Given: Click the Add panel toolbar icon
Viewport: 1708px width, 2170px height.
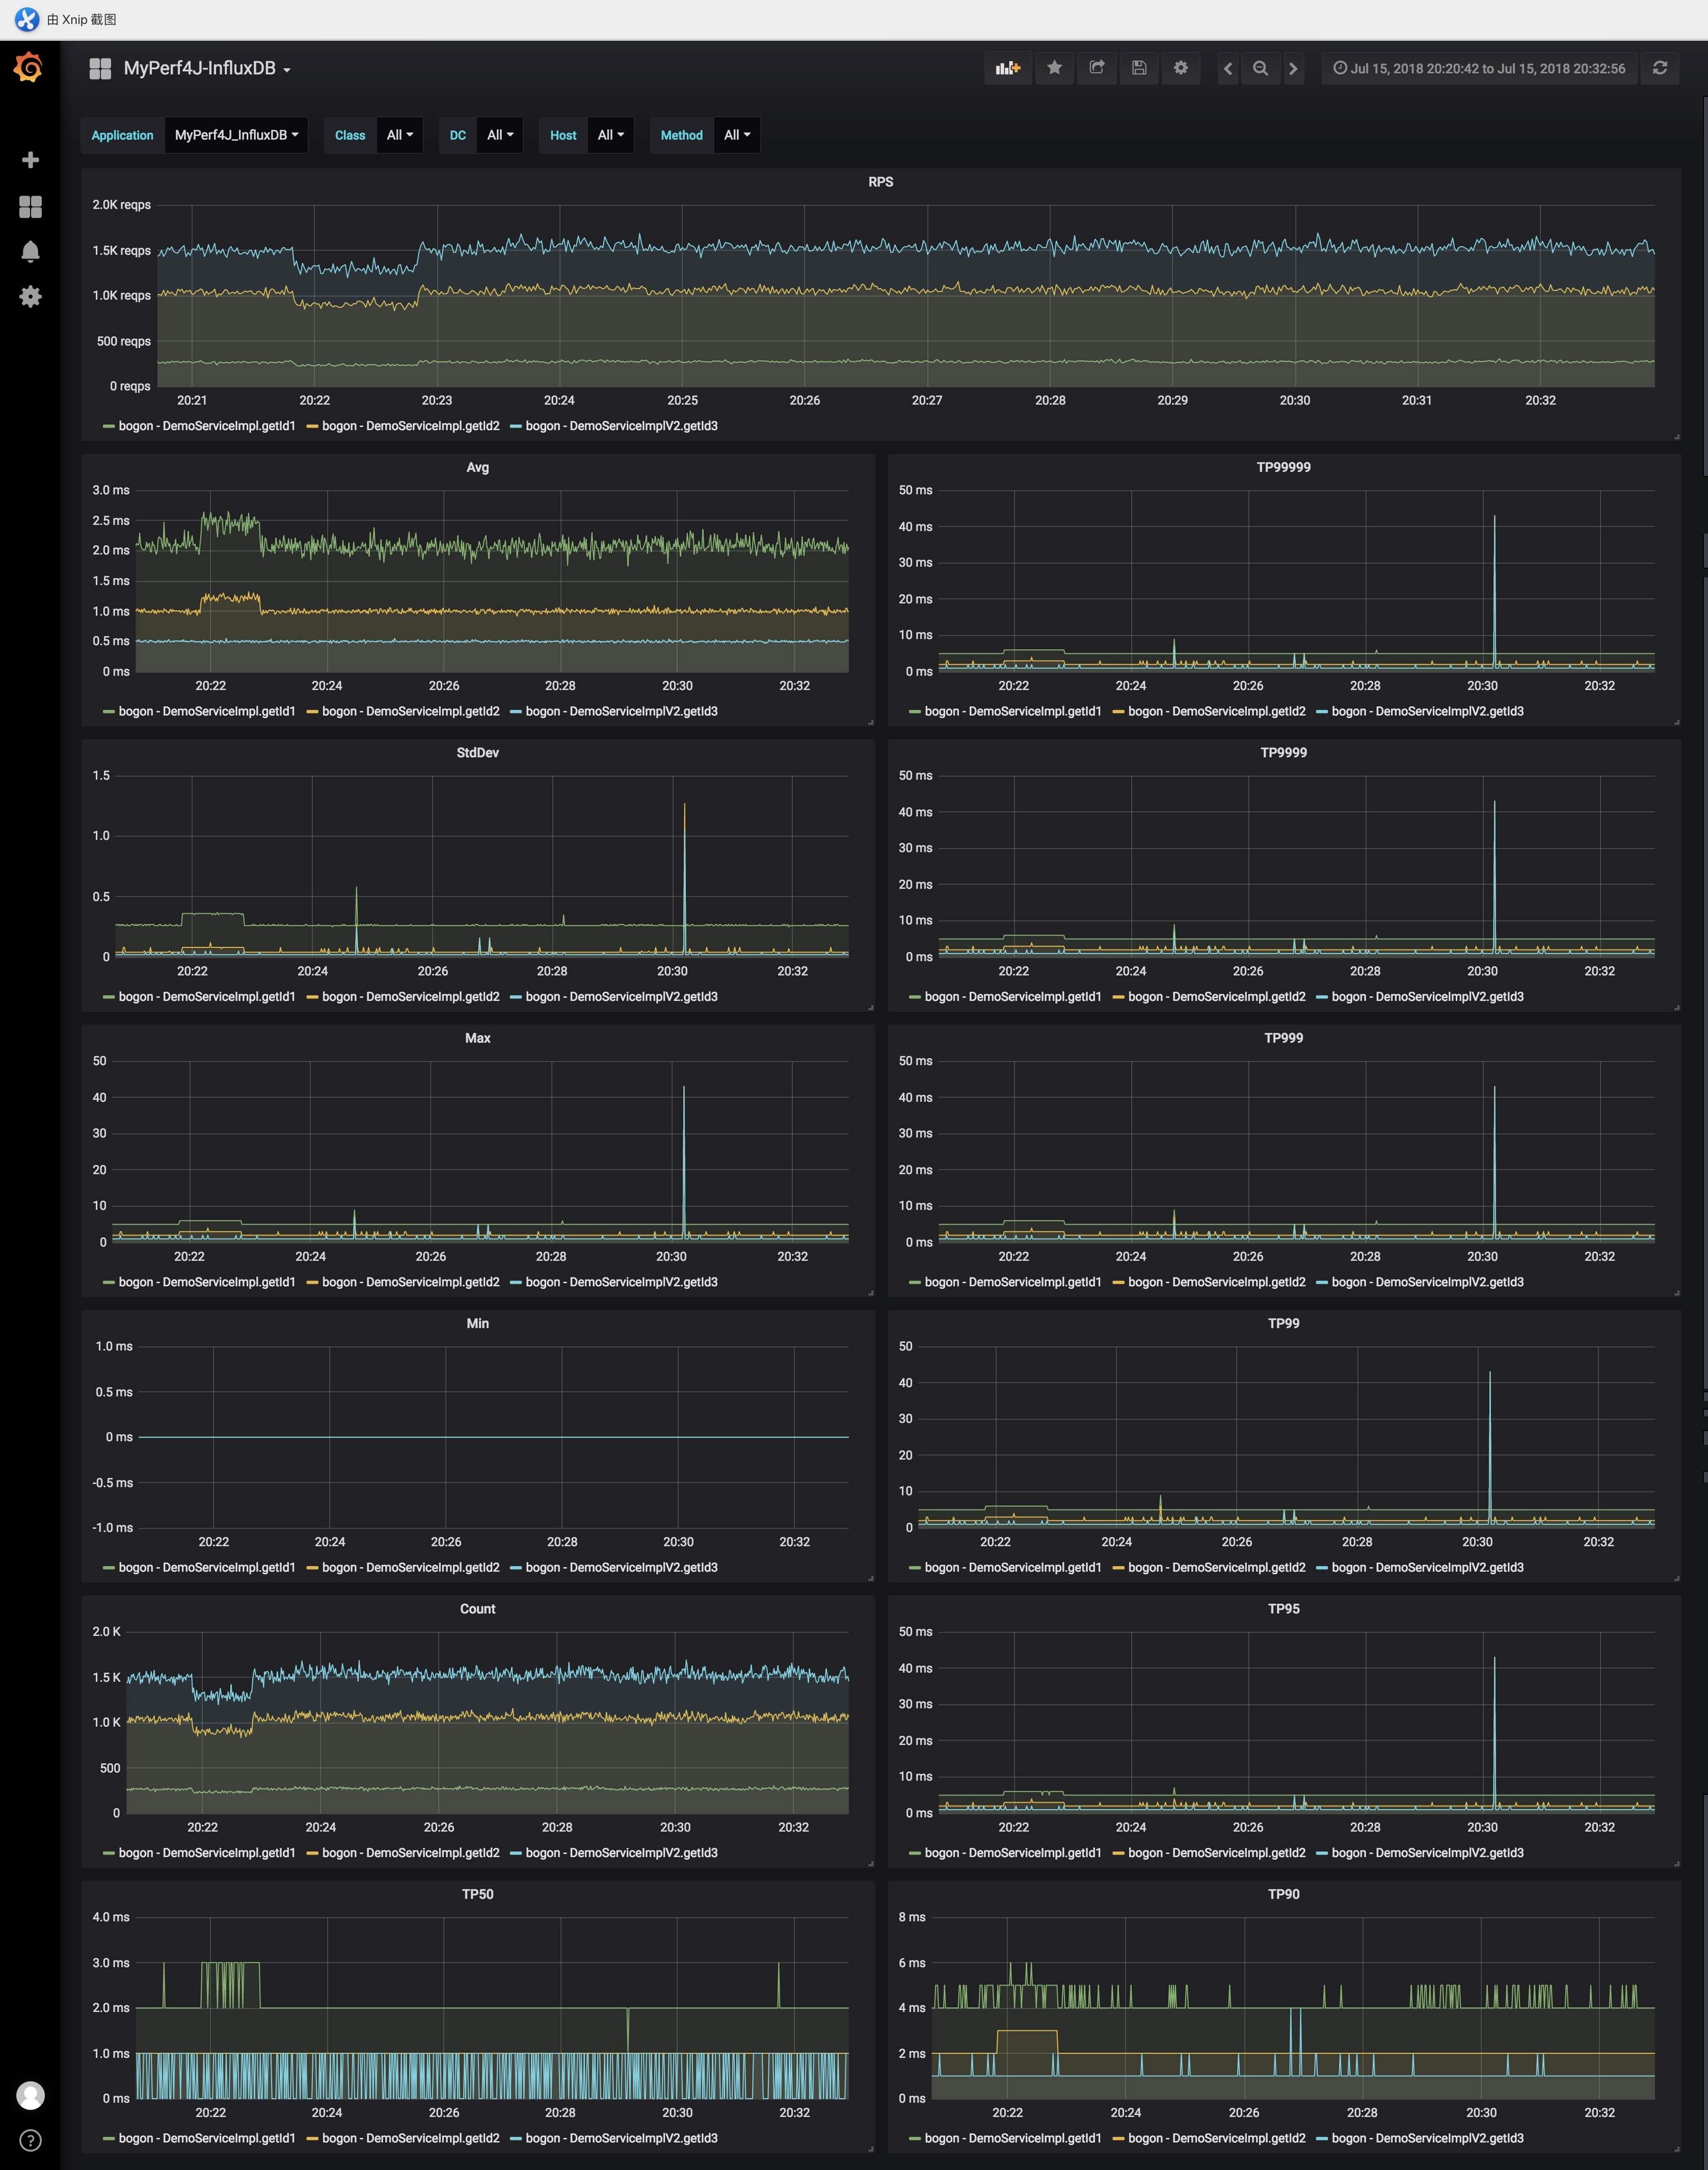Looking at the screenshot, I should (x=1007, y=68).
